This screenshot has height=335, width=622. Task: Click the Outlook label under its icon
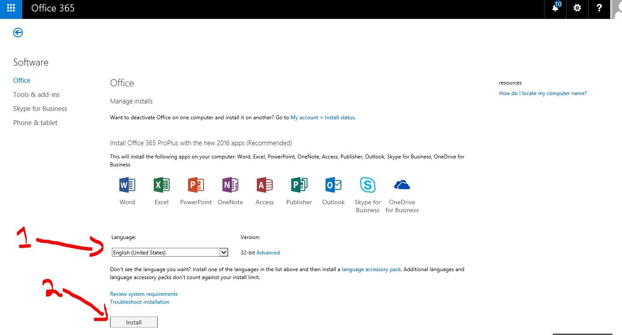(333, 202)
